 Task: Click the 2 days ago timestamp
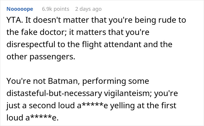[88, 9]
